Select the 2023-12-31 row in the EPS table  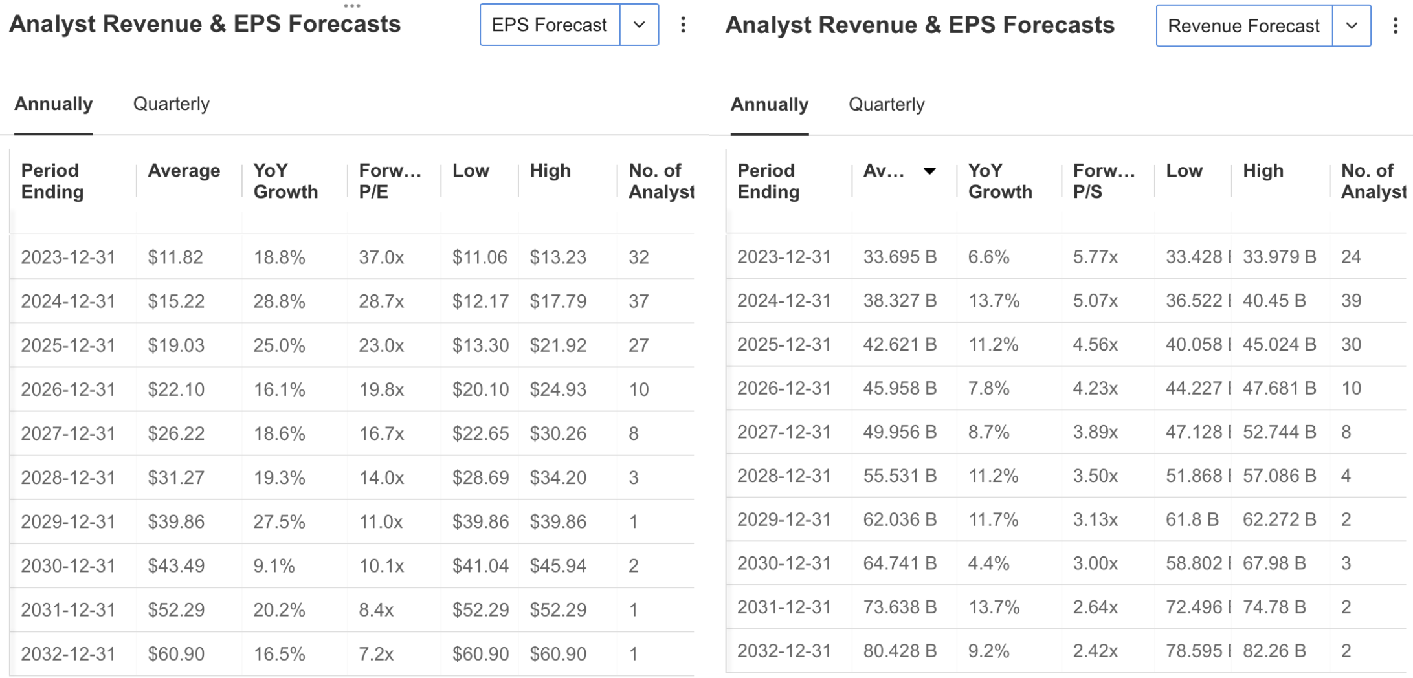352,257
